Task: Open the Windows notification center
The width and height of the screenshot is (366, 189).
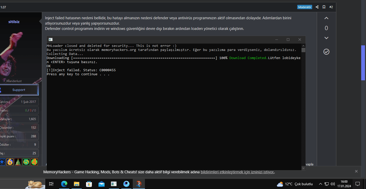Action: click(358, 184)
